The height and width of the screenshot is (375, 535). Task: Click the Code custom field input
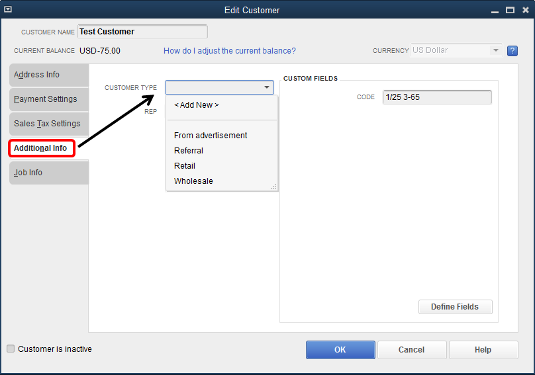(x=437, y=97)
